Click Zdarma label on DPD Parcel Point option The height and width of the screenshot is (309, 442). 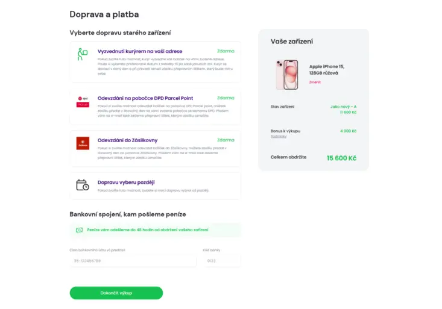(226, 98)
